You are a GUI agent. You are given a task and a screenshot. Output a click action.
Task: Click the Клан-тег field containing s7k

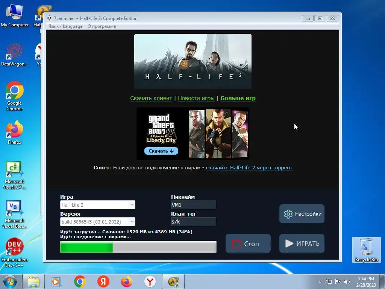click(x=194, y=222)
